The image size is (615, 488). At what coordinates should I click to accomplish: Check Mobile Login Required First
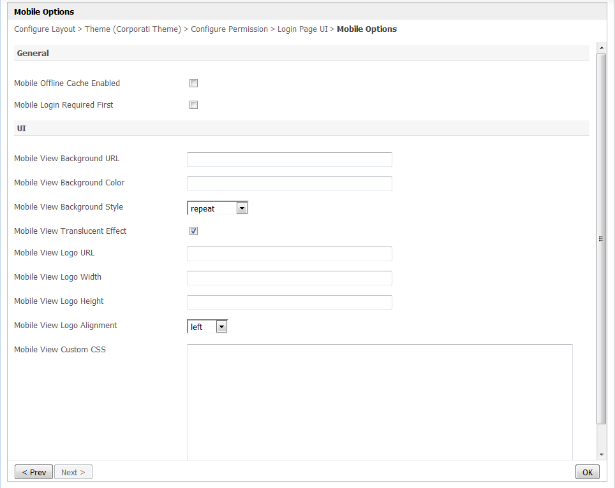point(193,105)
